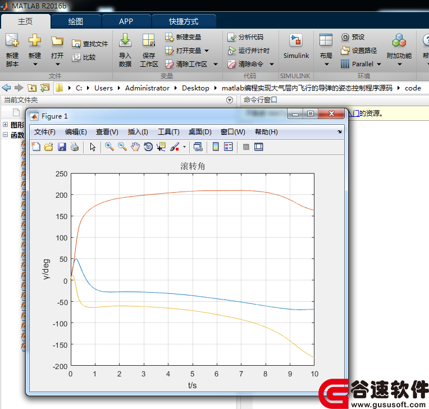Viewport: 429px width, 409px height.
Task: Open the 帮助(H) menu in Figure 1
Action: click(266, 132)
